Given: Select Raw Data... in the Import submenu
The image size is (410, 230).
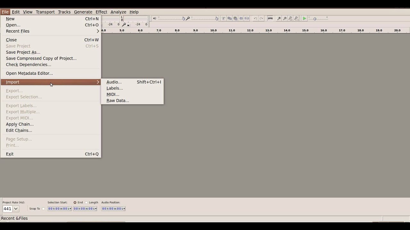Looking at the screenshot, I should (x=132, y=100).
